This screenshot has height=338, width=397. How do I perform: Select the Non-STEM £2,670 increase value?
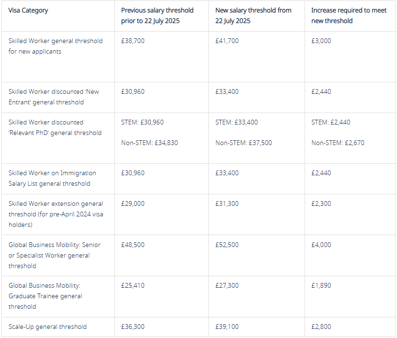pyautogui.click(x=338, y=143)
